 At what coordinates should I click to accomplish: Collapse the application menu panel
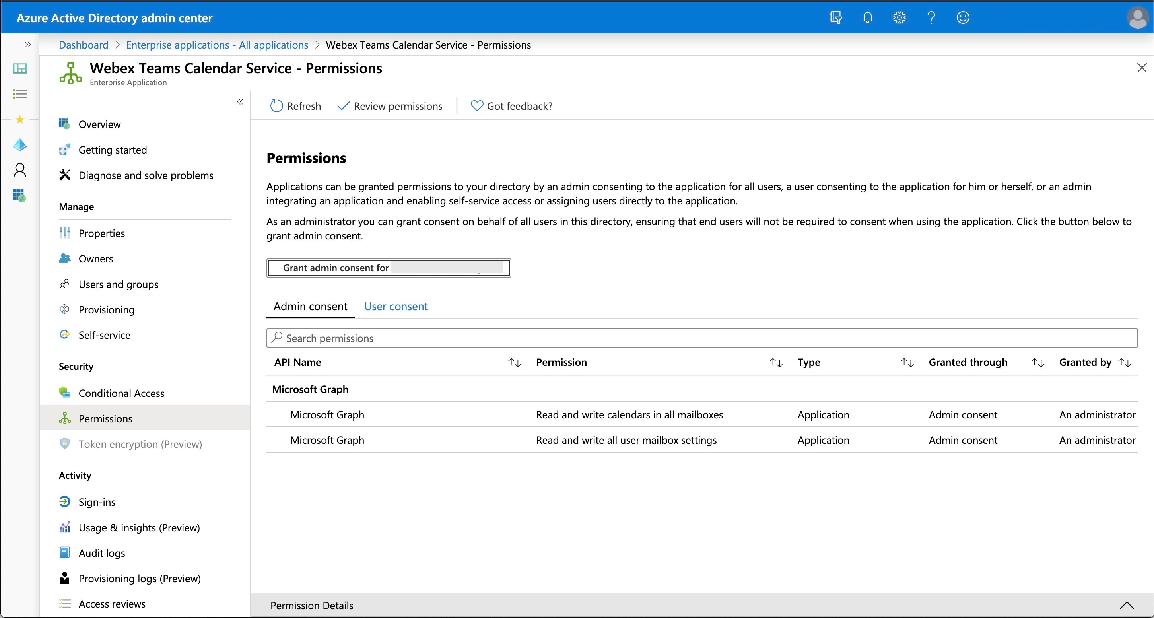click(240, 102)
